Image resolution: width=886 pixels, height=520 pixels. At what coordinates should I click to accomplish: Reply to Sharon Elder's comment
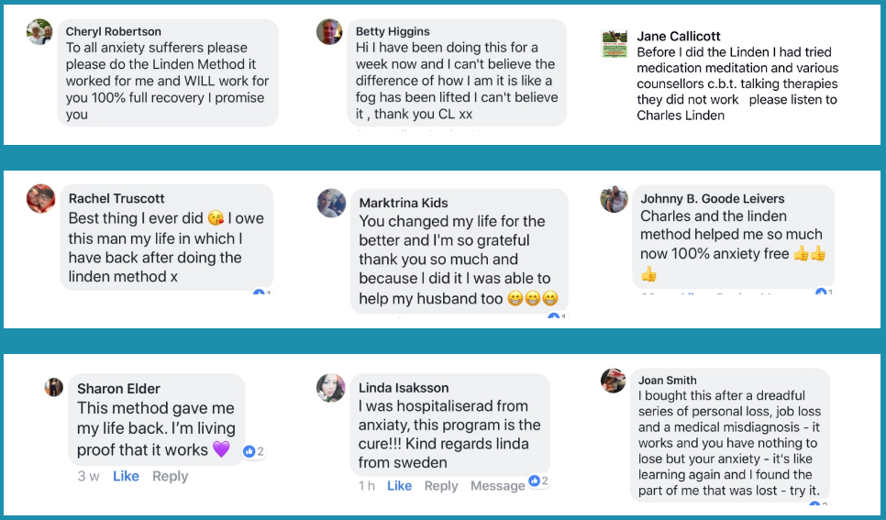[170, 476]
